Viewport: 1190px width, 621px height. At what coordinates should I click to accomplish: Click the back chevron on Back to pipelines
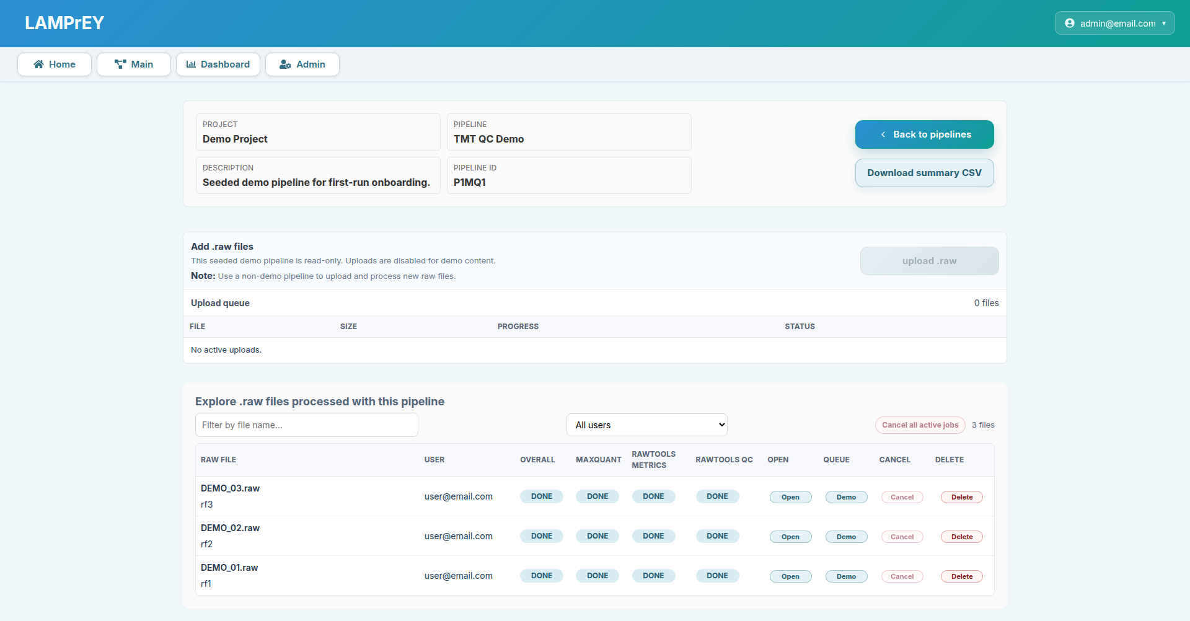[x=883, y=134]
